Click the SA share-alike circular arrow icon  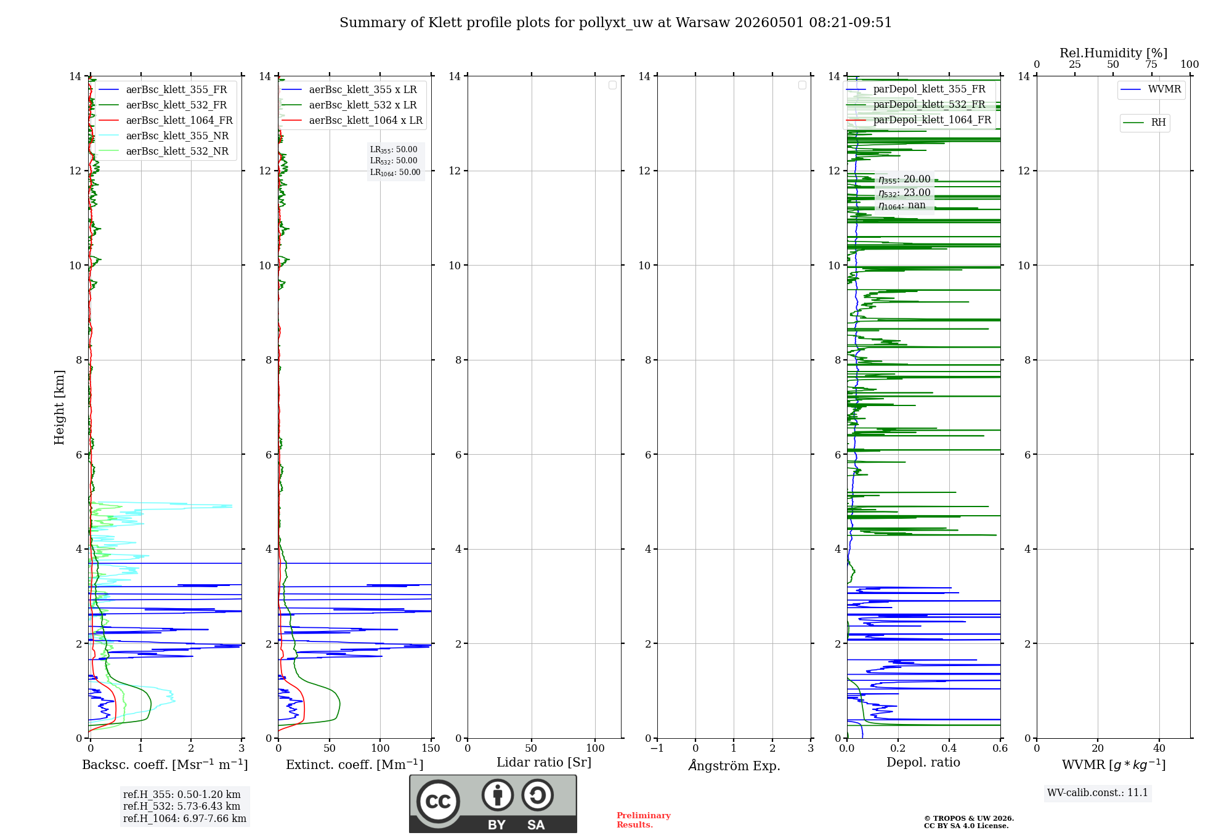[x=537, y=795]
